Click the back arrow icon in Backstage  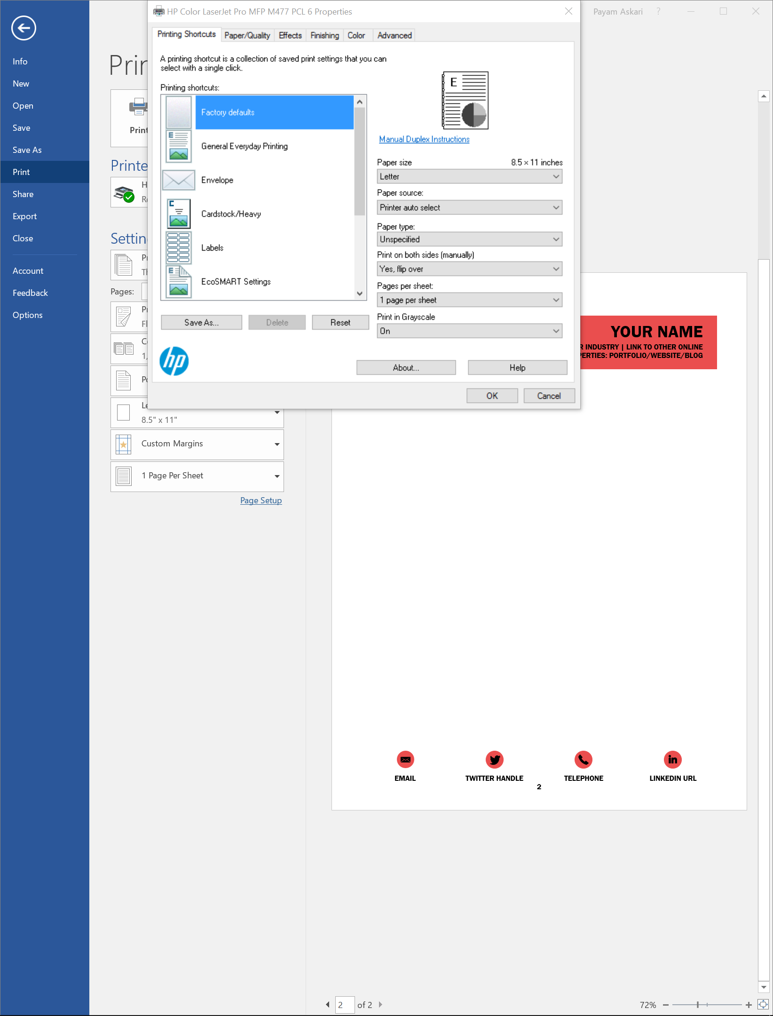[24, 28]
